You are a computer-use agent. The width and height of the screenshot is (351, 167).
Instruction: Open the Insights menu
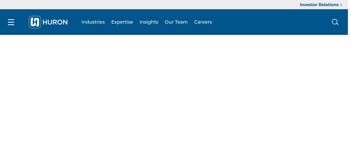tap(149, 22)
